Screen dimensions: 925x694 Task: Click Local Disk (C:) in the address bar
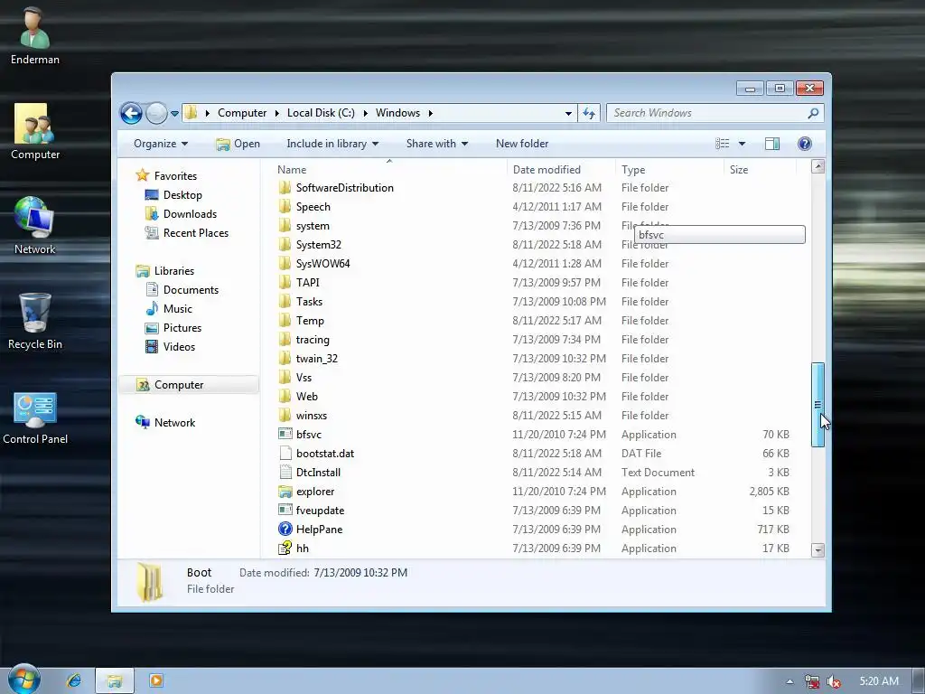coord(321,113)
